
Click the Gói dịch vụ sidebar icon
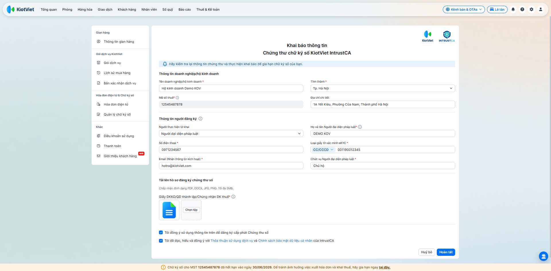pyautogui.click(x=98, y=63)
